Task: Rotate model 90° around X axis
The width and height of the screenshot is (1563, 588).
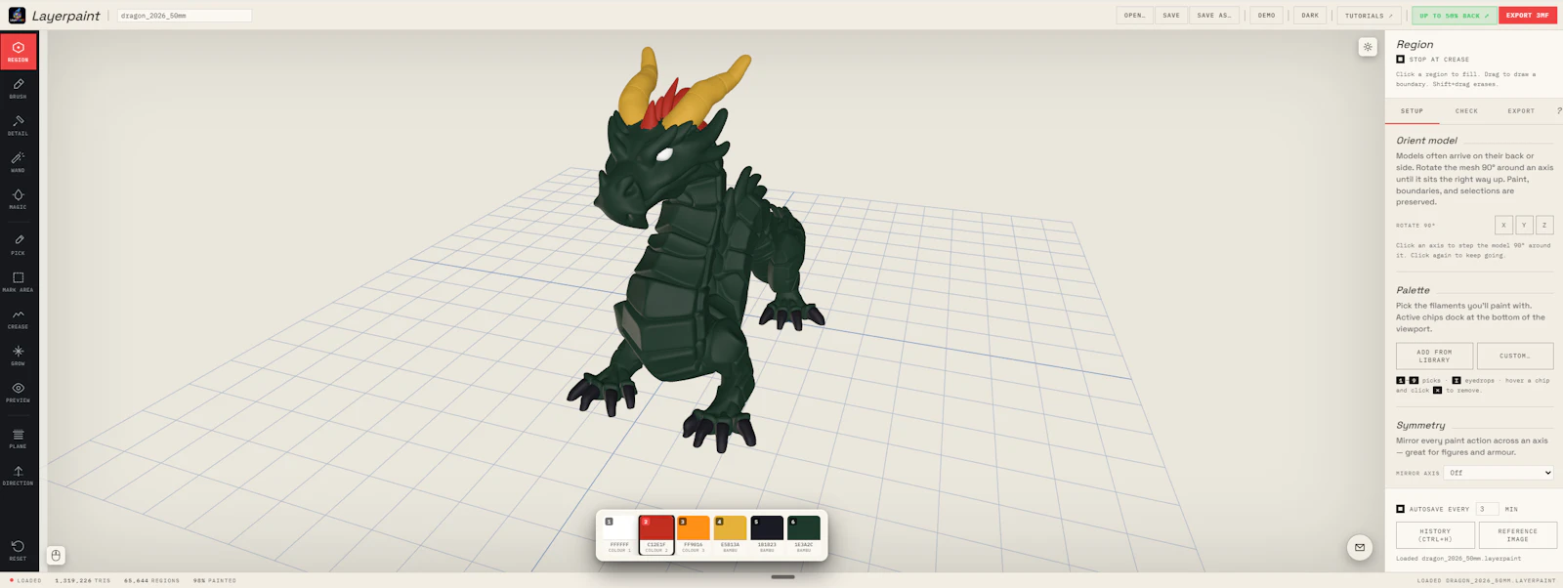Action: point(1503,225)
